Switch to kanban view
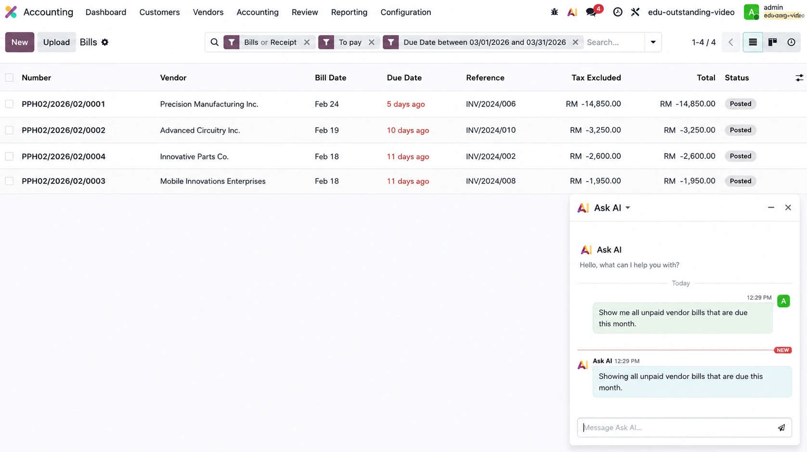The width and height of the screenshot is (807, 452). pyautogui.click(x=772, y=42)
